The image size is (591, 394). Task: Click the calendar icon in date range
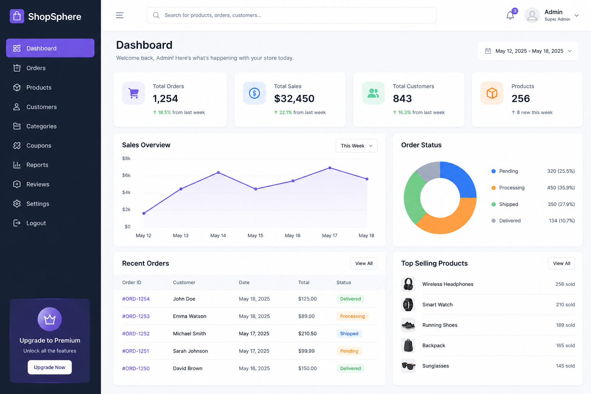pos(488,51)
